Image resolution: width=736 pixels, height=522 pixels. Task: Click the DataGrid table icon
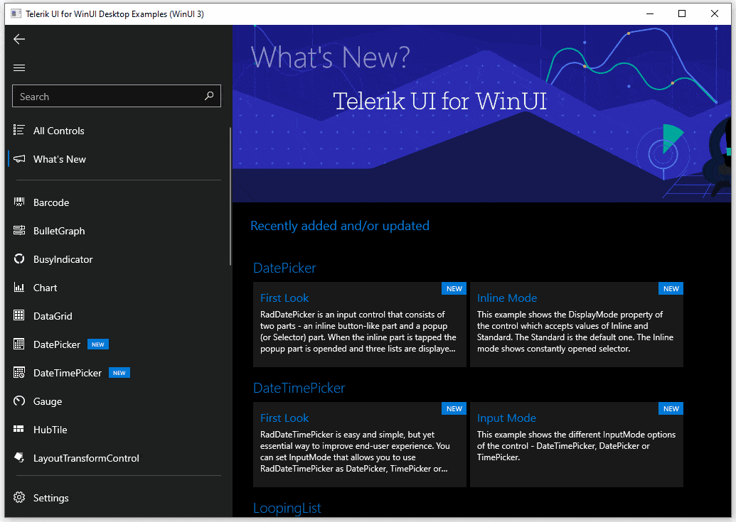pyautogui.click(x=18, y=315)
